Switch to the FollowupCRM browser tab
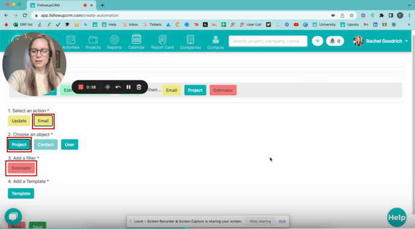 coord(62,5)
